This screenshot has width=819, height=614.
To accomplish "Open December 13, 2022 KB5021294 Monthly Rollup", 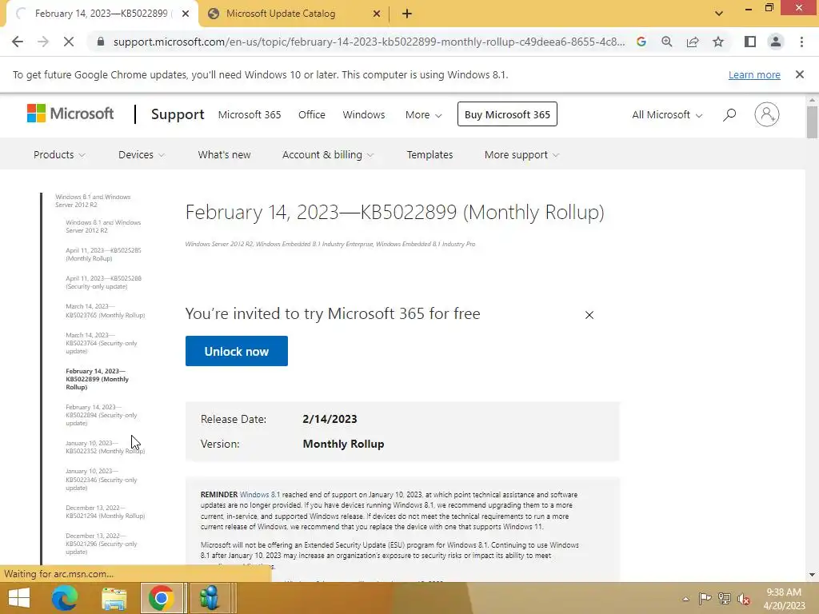I will point(105,512).
